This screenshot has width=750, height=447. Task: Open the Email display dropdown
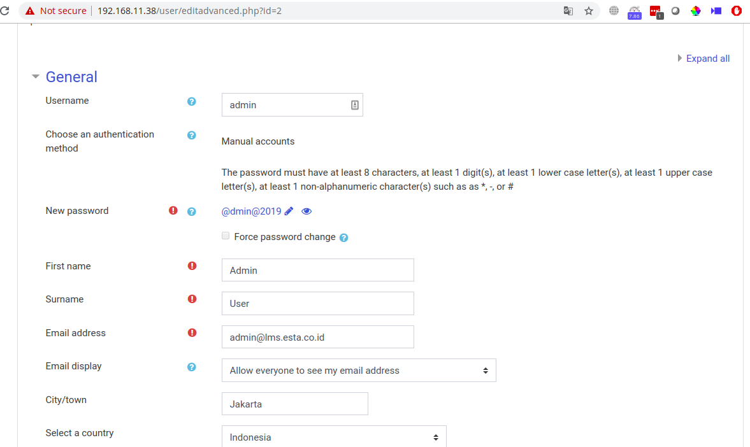coord(359,370)
